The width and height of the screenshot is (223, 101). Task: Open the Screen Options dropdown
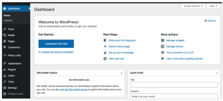pos(193,6)
